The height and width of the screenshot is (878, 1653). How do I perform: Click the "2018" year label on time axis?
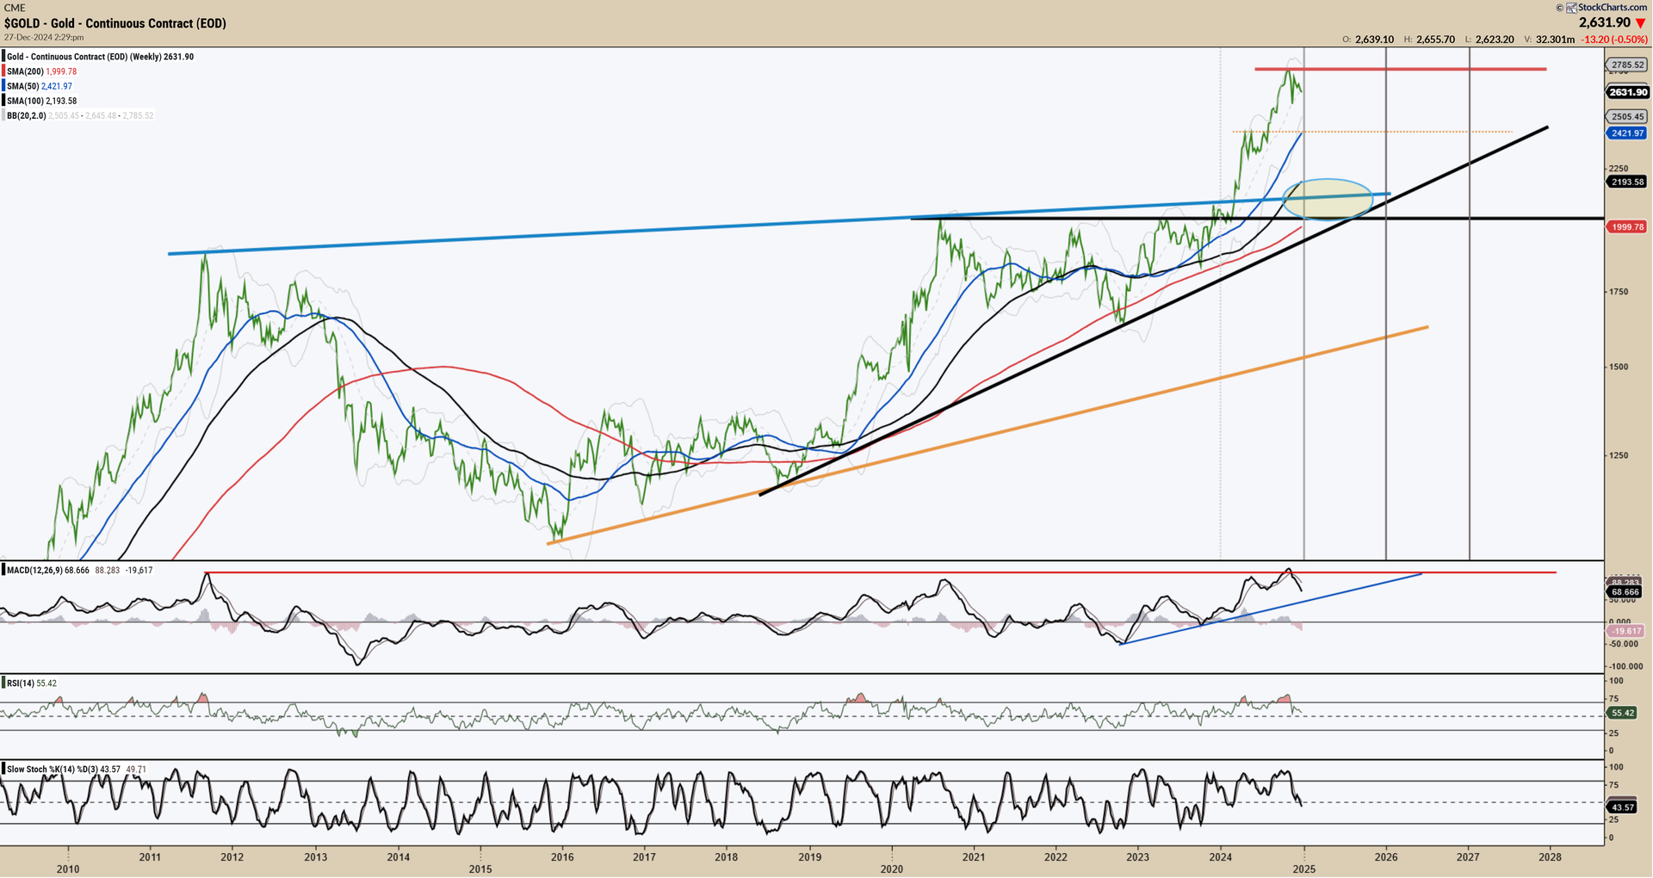pyautogui.click(x=726, y=857)
